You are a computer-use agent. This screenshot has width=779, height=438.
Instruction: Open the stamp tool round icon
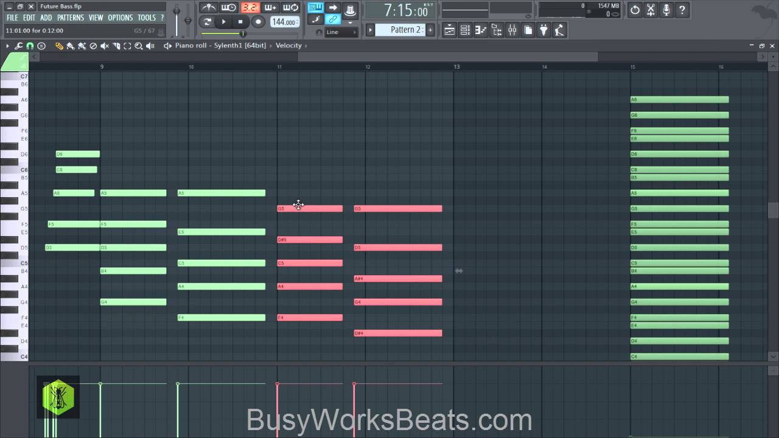(41, 46)
